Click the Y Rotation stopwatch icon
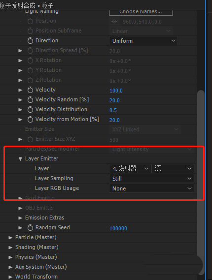The height and width of the screenshot is (280, 212). (30, 70)
